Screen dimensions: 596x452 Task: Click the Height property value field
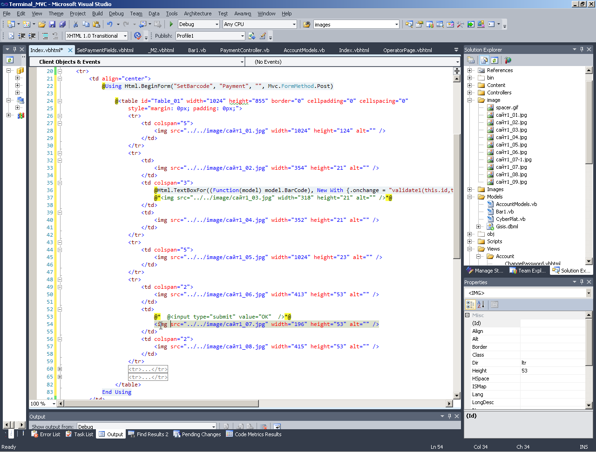click(x=552, y=371)
